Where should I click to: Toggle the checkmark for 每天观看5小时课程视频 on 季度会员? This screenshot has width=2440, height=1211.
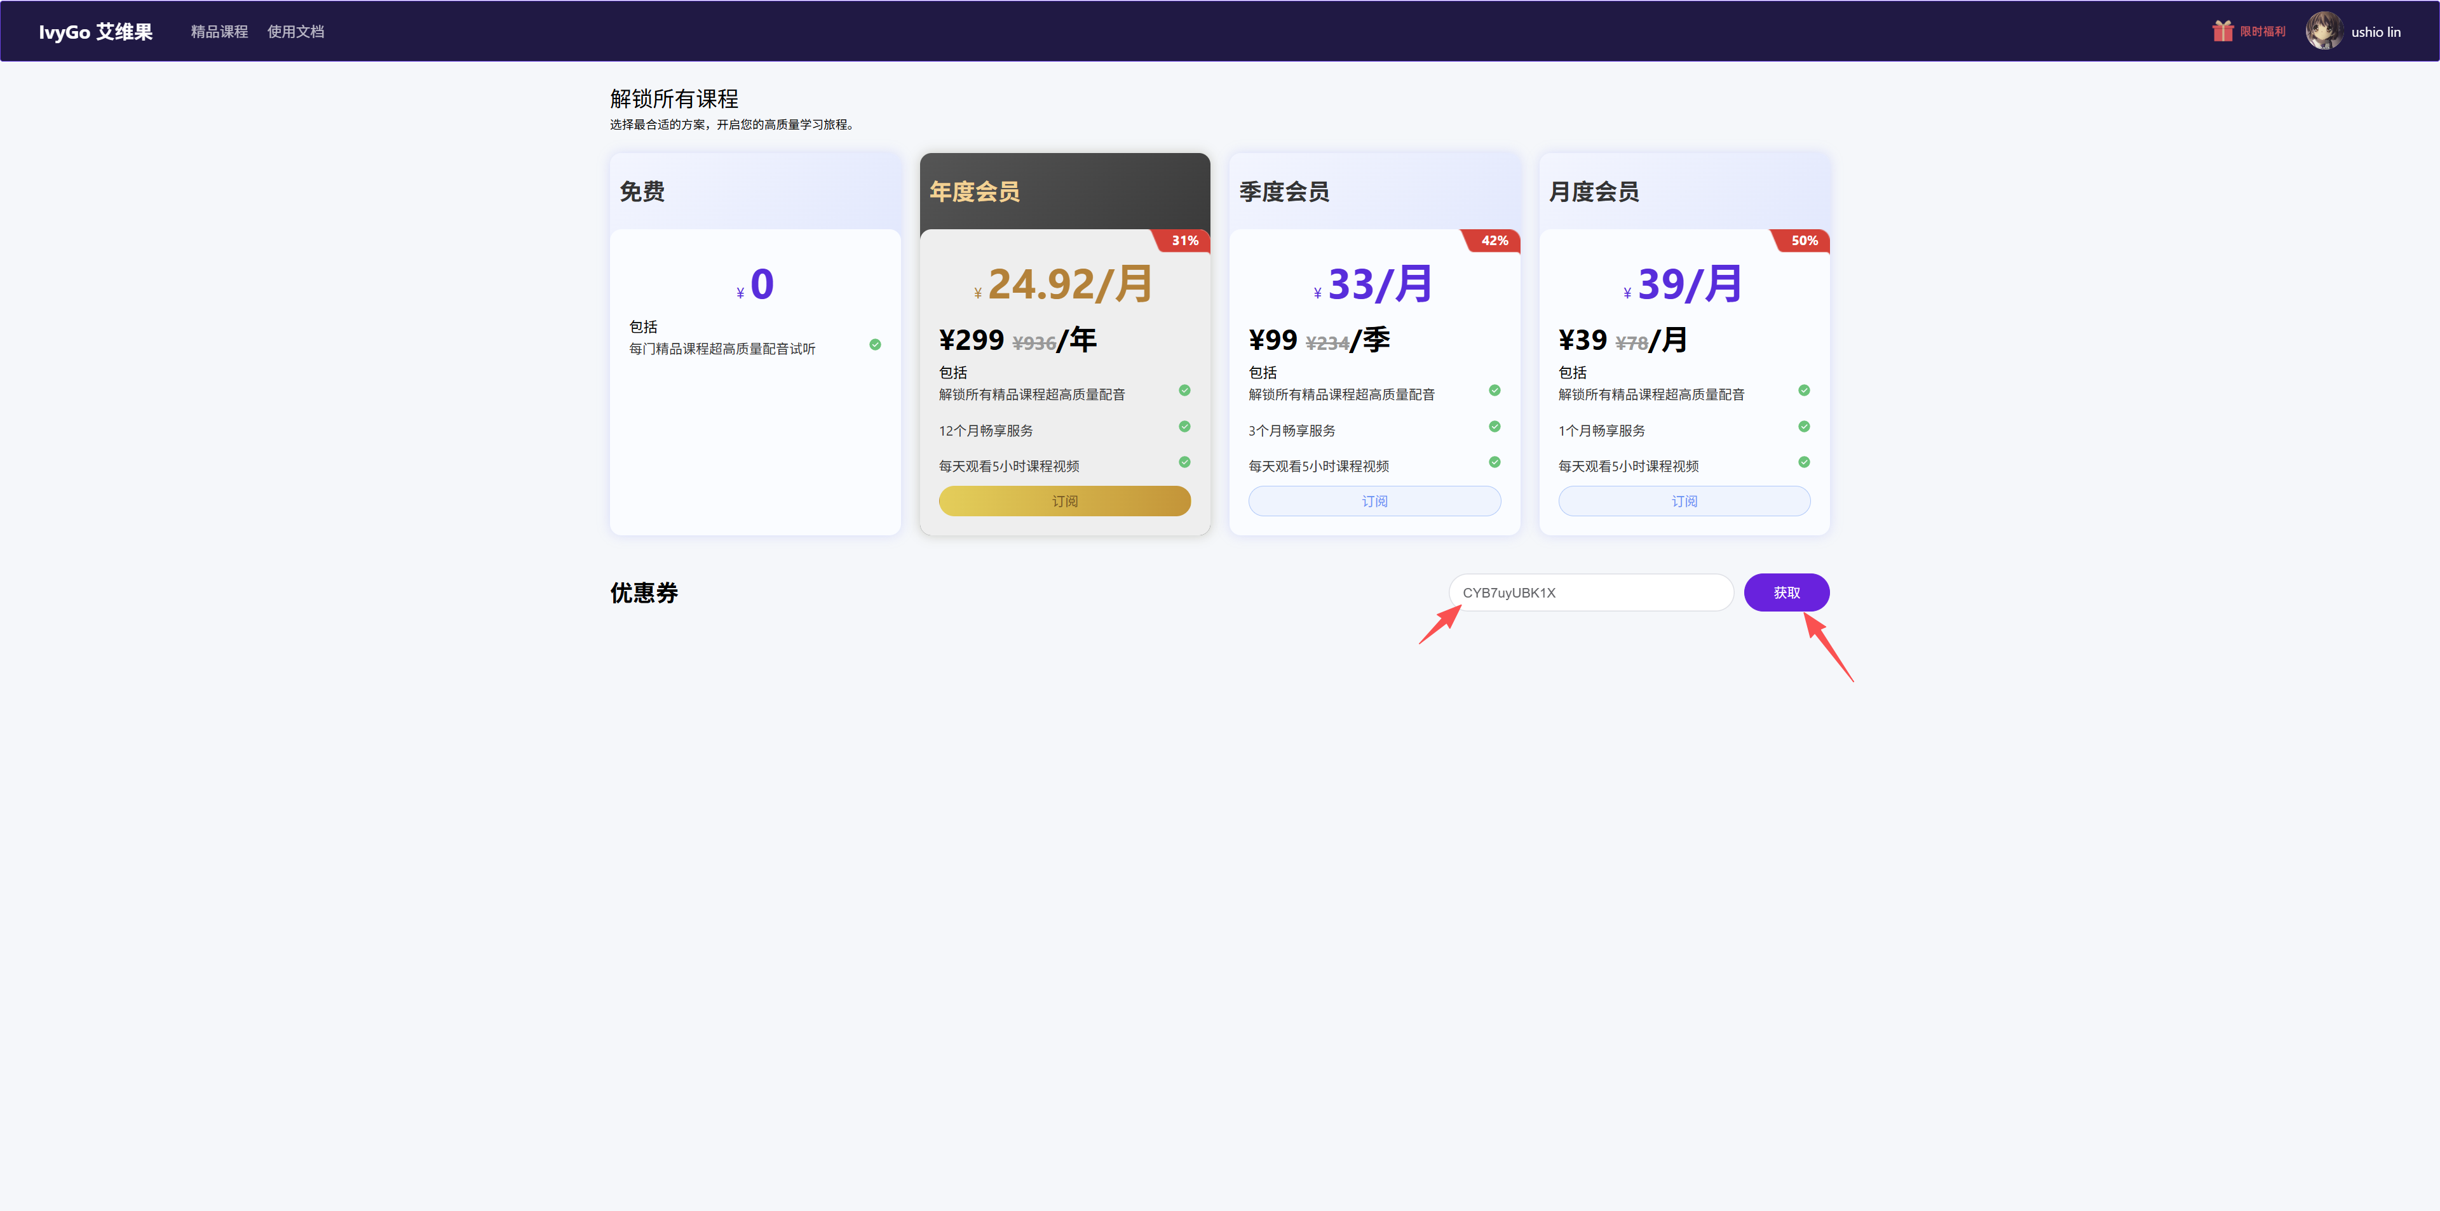coord(1494,462)
